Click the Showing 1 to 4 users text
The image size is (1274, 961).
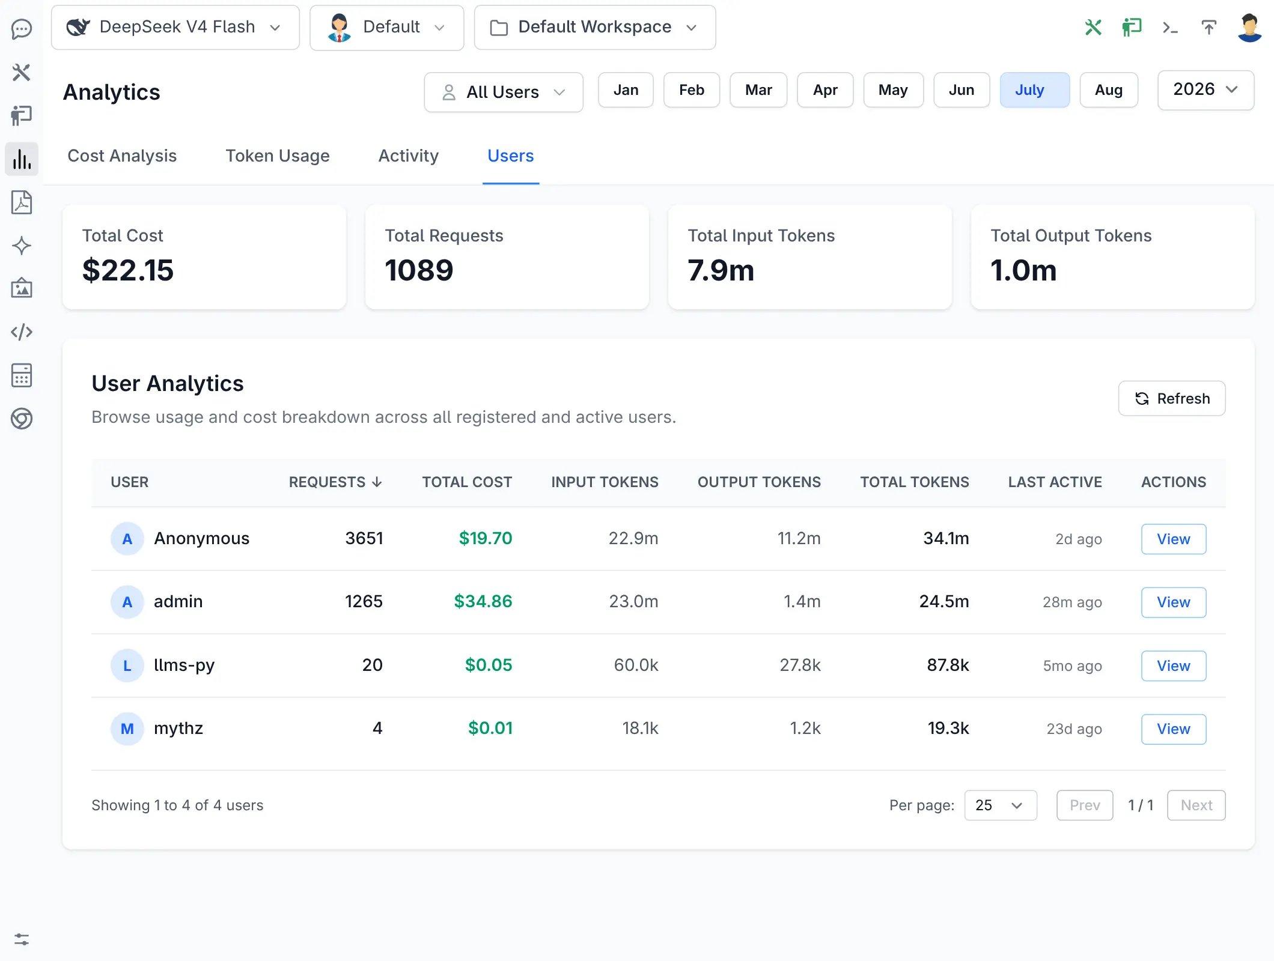[177, 805]
